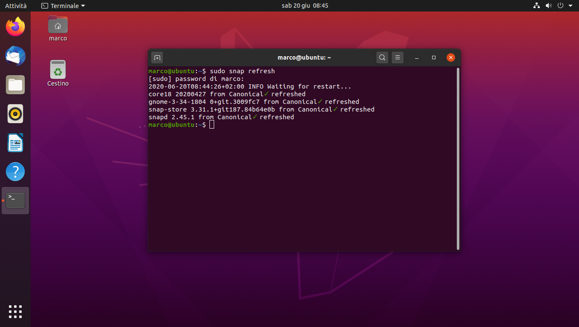Click the terminal vertical scrollbar
Screen dimensions: 579x327
458,158
